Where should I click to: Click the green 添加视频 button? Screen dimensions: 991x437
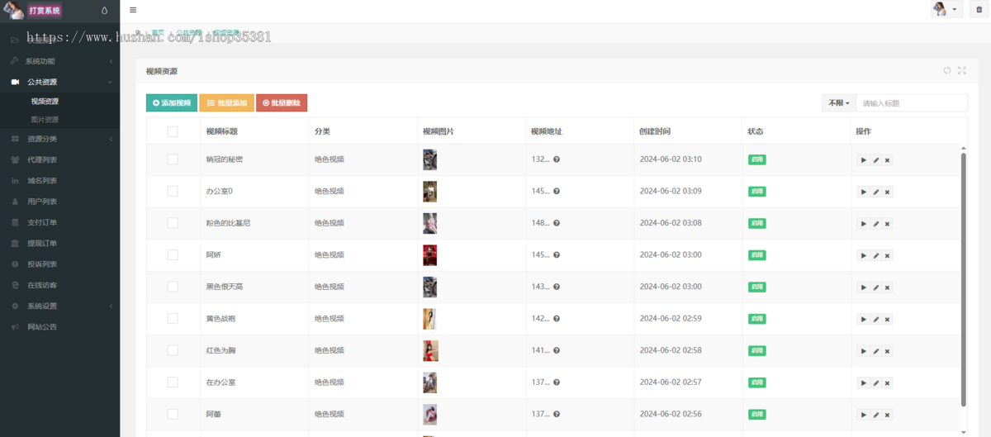[x=172, y=102]
